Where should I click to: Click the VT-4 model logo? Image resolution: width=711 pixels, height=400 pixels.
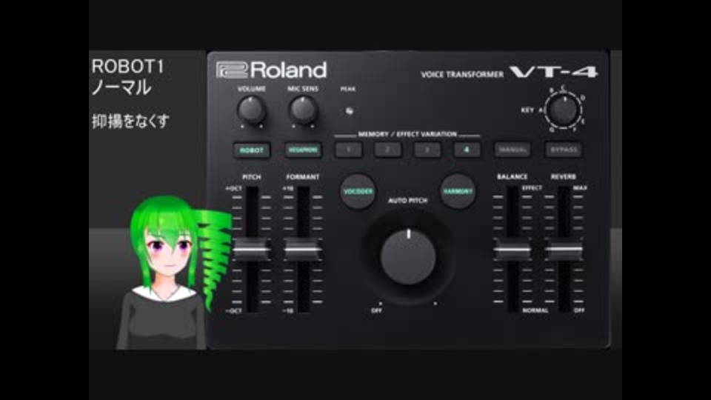pos(554,72)
